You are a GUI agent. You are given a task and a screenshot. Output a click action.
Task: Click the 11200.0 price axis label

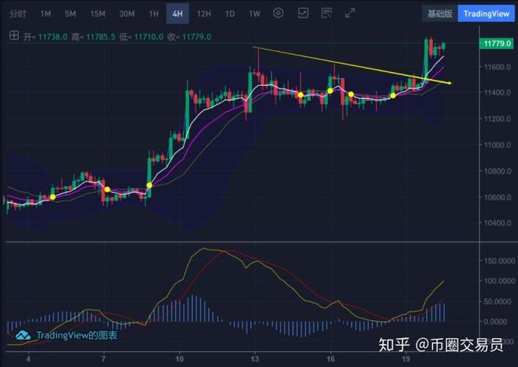point(497,119)
